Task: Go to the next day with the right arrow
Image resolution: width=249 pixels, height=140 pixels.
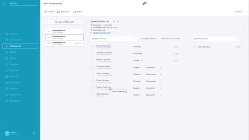Action: 81,22
